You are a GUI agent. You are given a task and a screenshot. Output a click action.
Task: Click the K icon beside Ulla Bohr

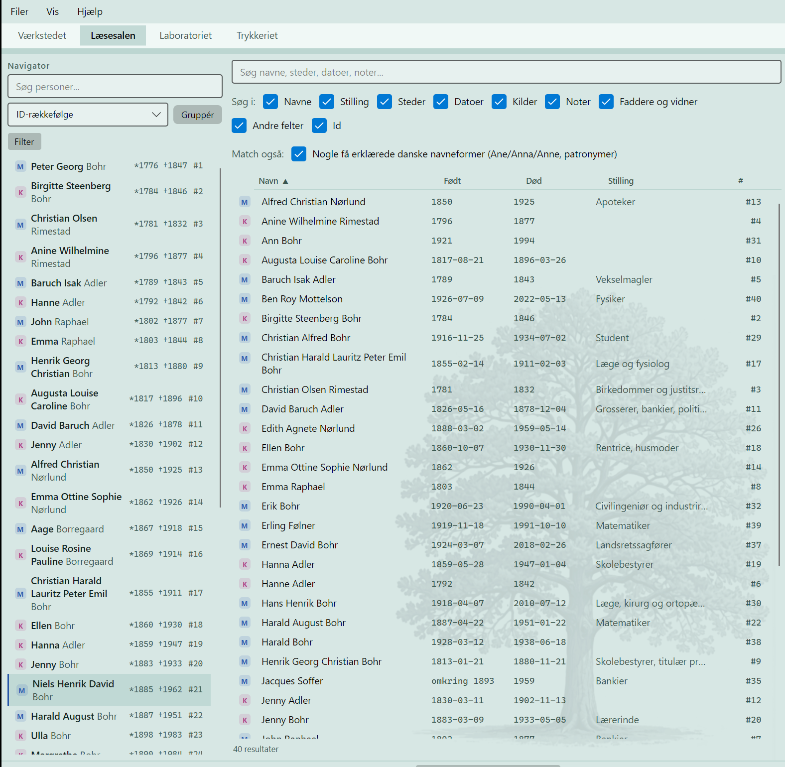pos(20,736)
